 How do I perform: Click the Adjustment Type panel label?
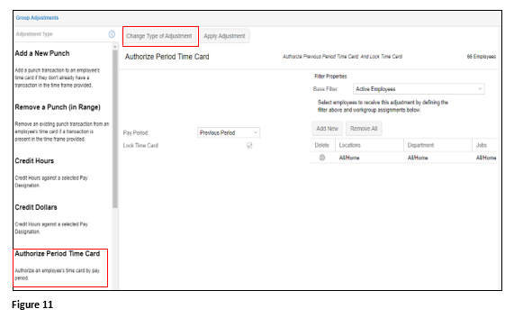point(34,34)
